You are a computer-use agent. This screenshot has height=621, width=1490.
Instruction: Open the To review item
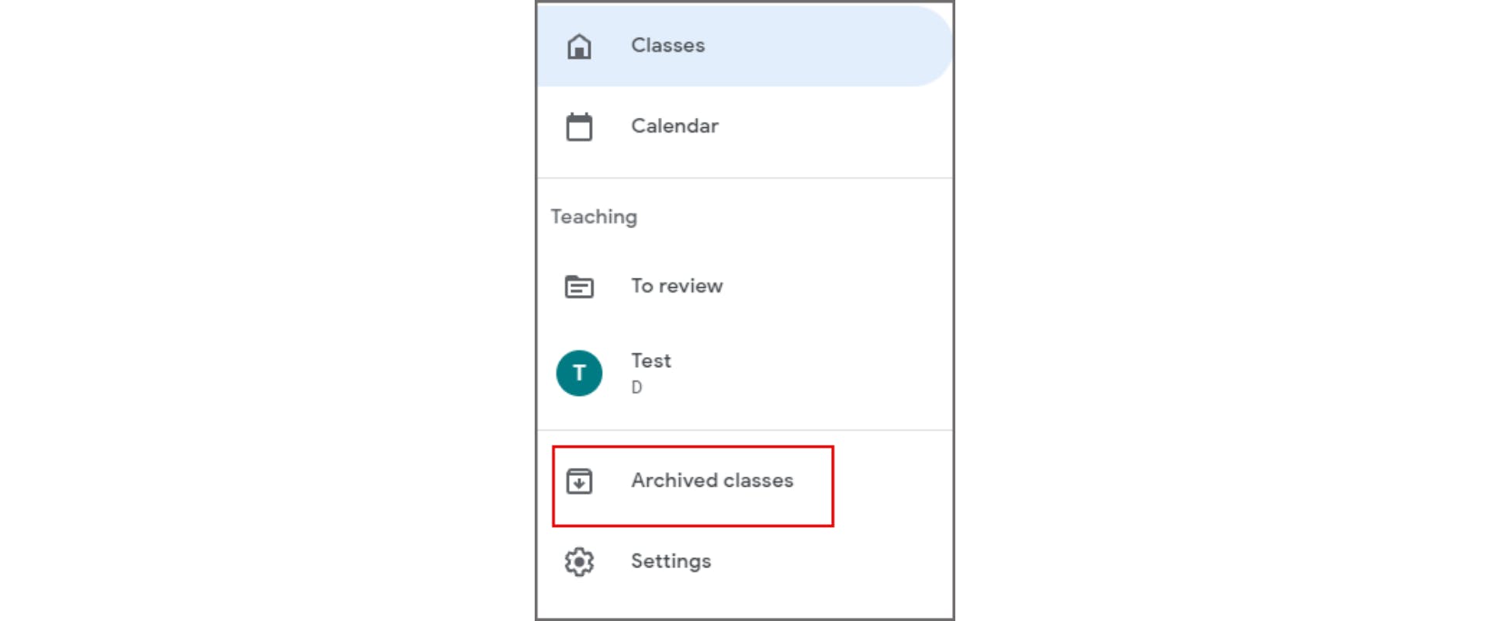tap(677, 286)
